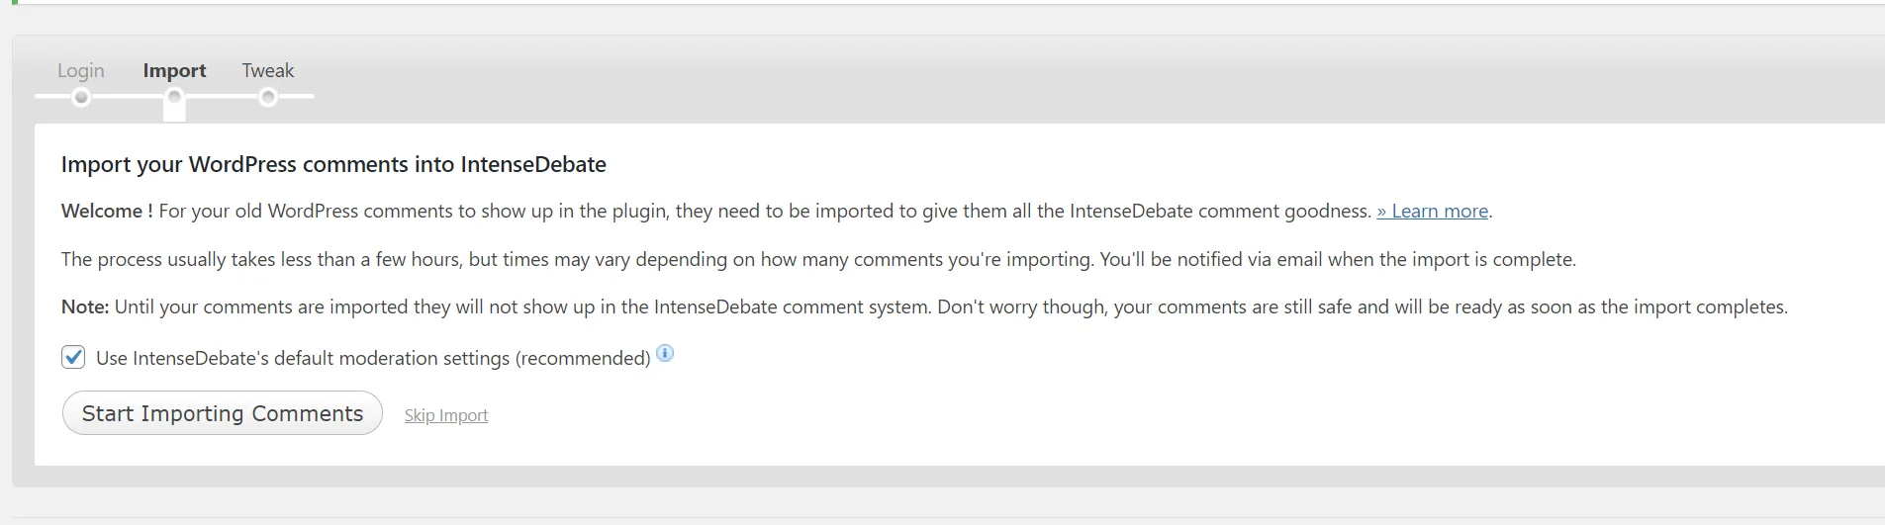Select the Import tab label
Image resolution: width=1885 pixels, height=525 pixels.
pos(174,70)
